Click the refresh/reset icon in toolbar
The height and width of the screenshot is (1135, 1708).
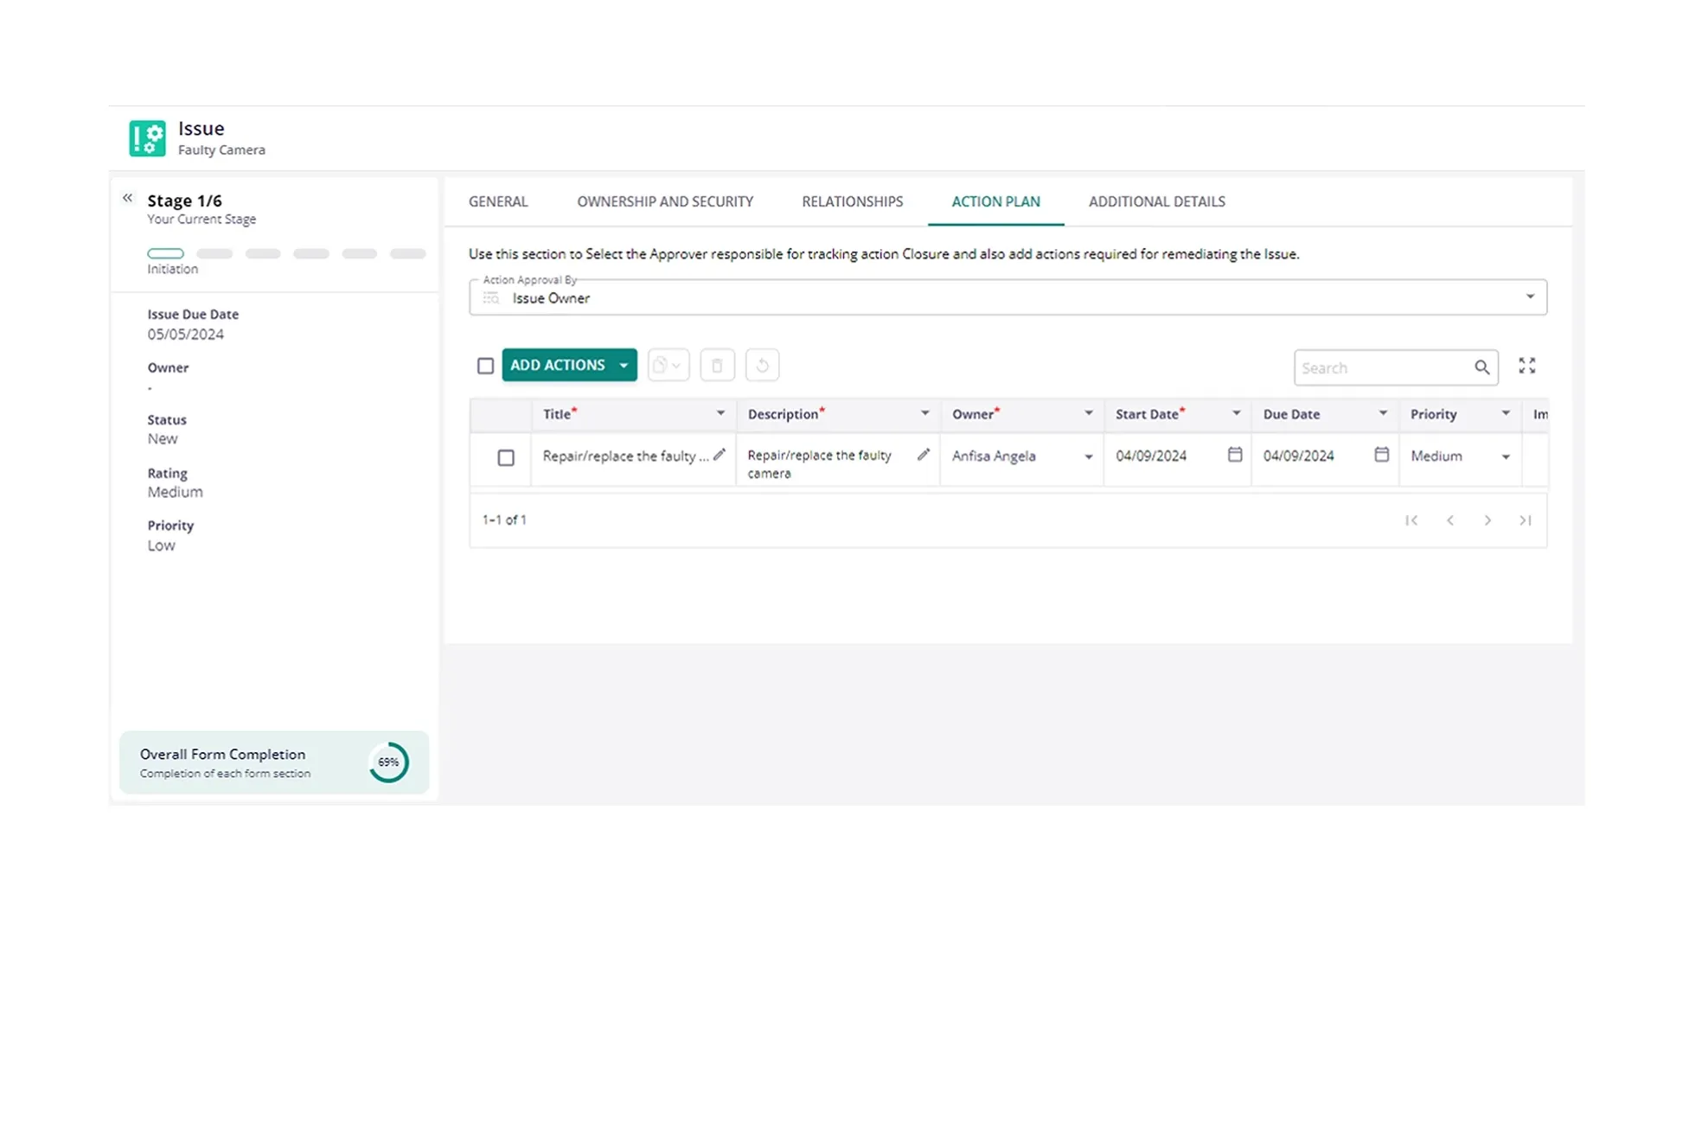tap(762, 366)
